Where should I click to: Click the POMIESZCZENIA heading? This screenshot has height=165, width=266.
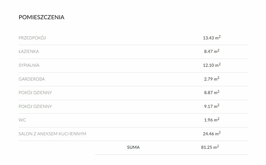point(42,17)
